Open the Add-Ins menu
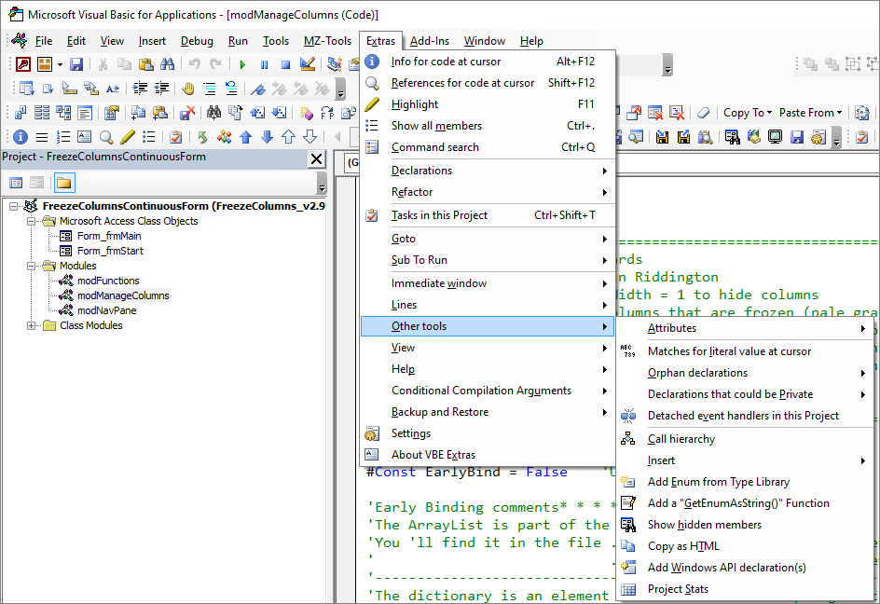880x604 pixels. pyautogui.click(x=430, y=41)
